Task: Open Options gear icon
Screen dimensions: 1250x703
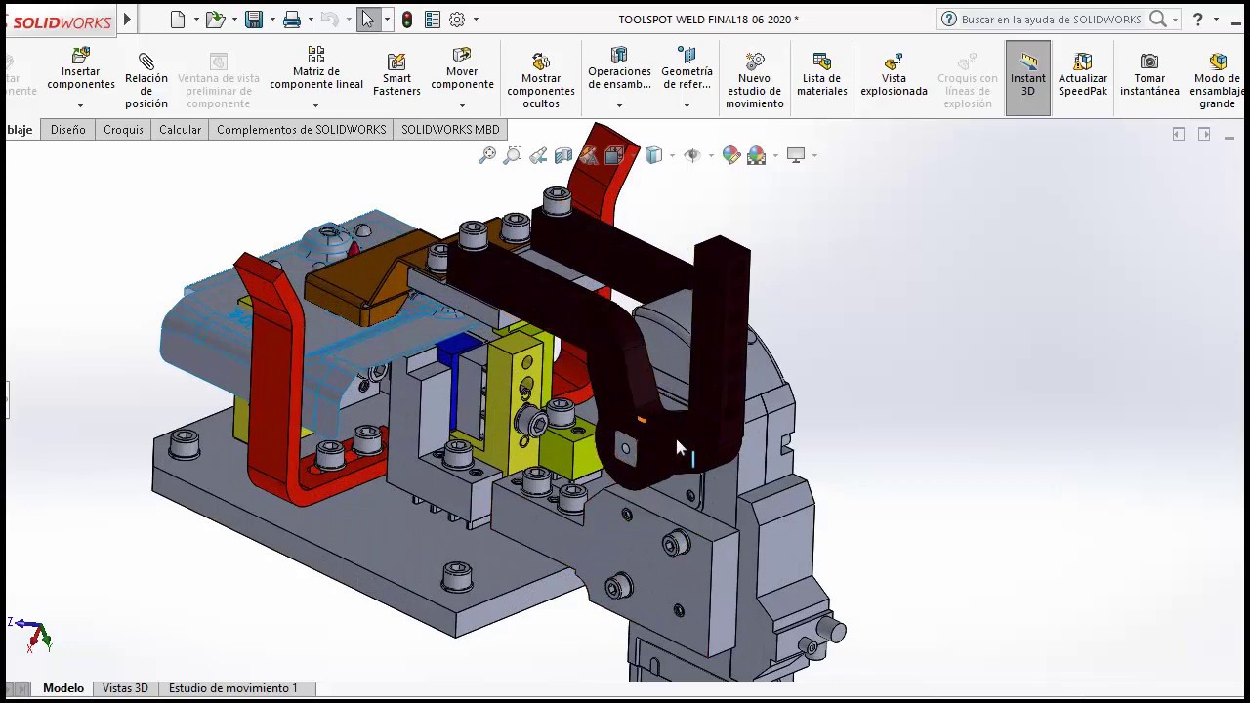Action: click(x=457, y=20)
